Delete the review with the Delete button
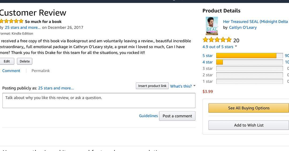 coord(25,61)
